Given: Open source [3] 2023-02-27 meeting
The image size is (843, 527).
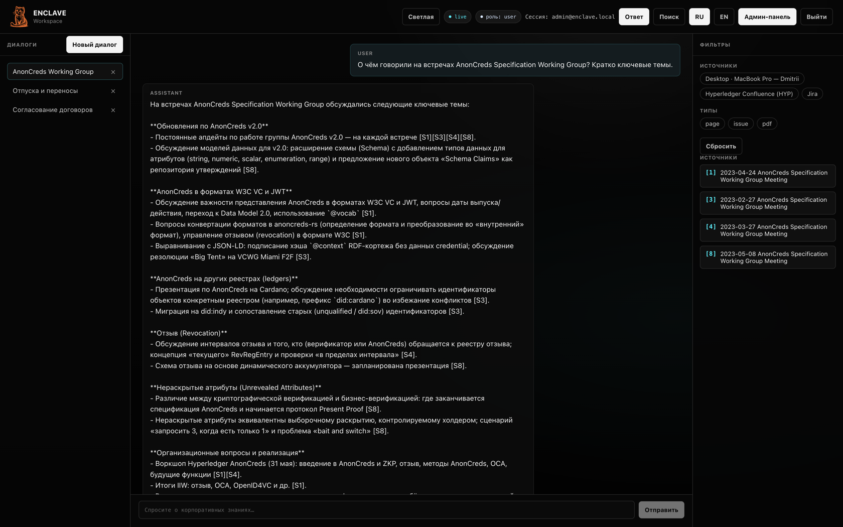Looking at the screenshot, I should (767, 203).
